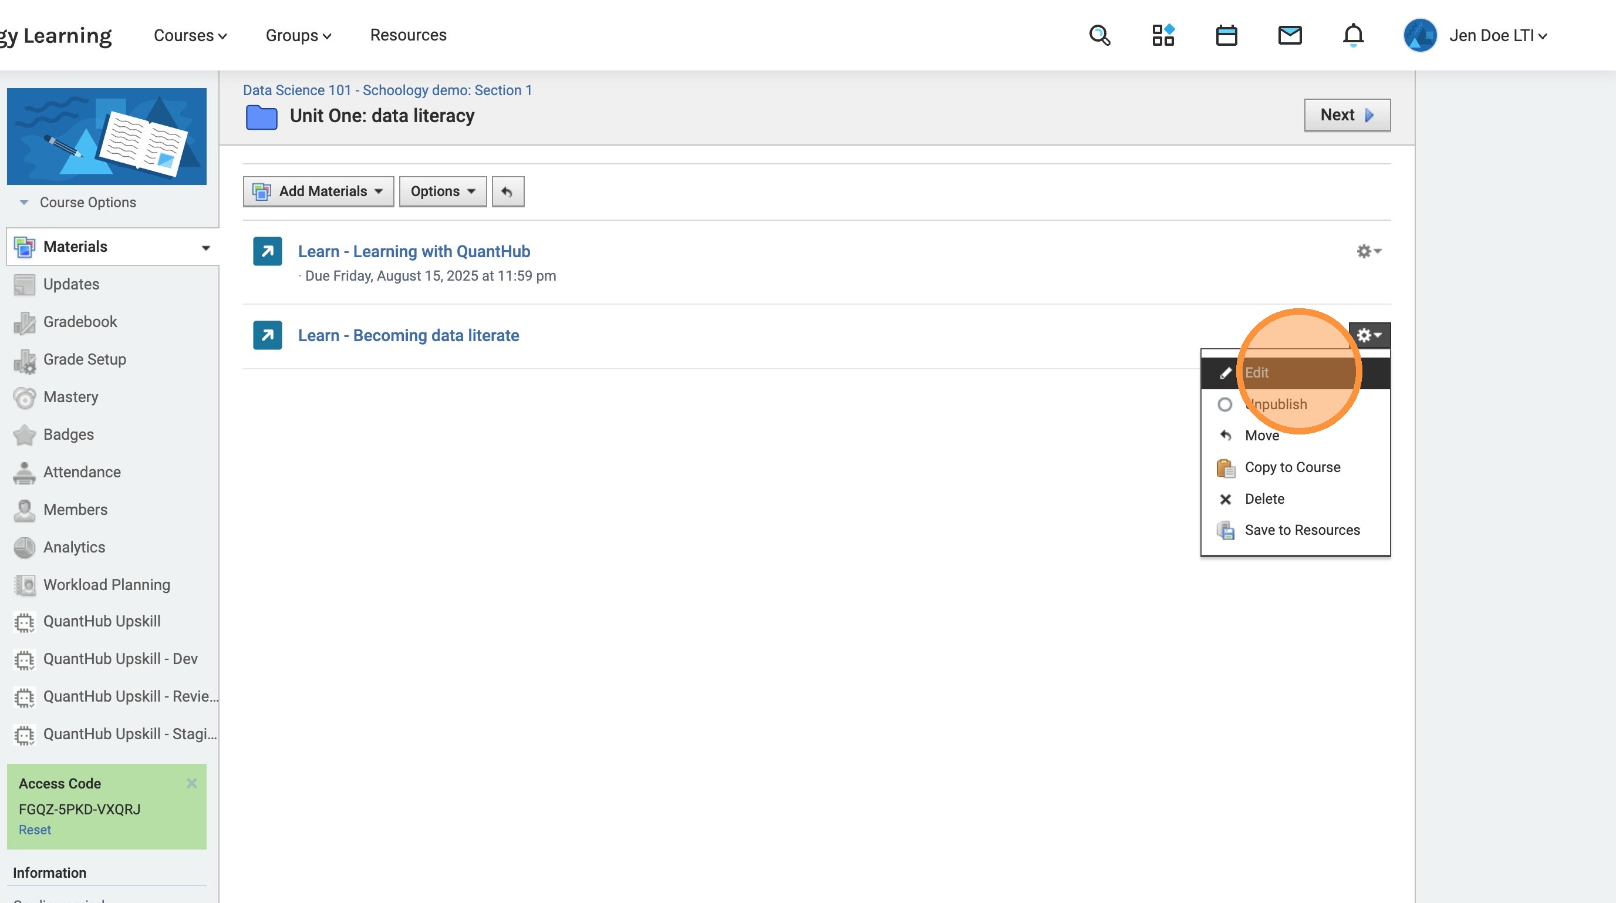Toggle Unpublish for Becoming data literate
Image resolution: width=1616 pixels, height=903 pixels.
[1276, 404]
